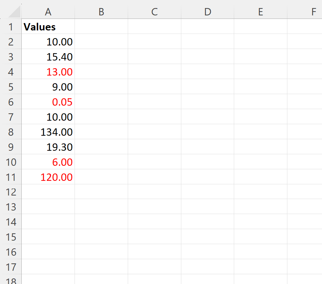Click the Select All corner triangle

pos(14,12)
